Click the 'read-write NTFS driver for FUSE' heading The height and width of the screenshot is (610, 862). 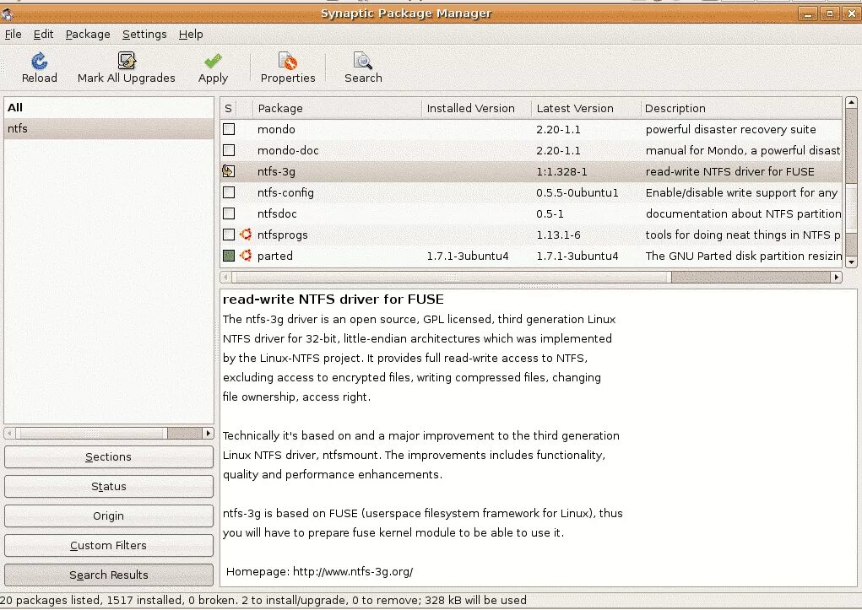(x=333, y=299)
